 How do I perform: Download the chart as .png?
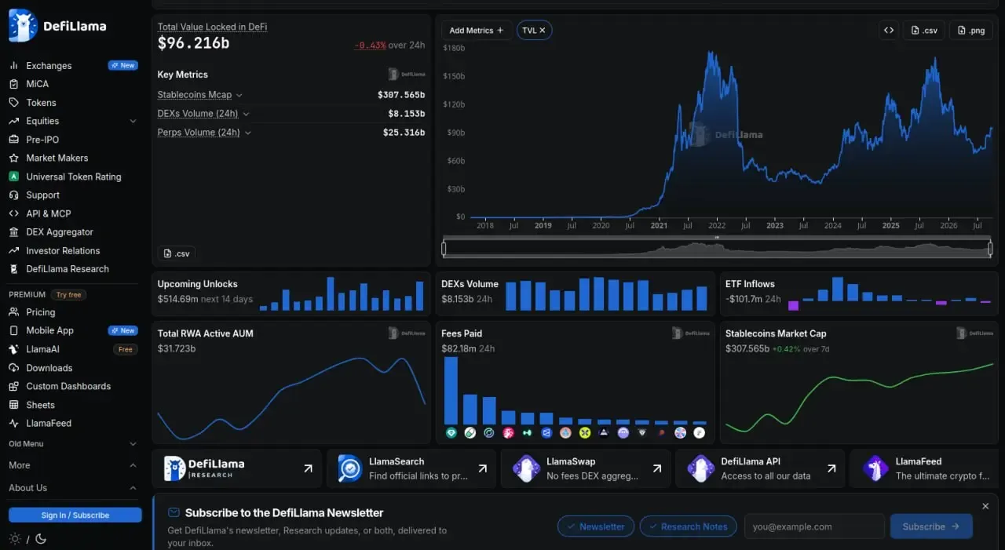[x=970, y=31]
